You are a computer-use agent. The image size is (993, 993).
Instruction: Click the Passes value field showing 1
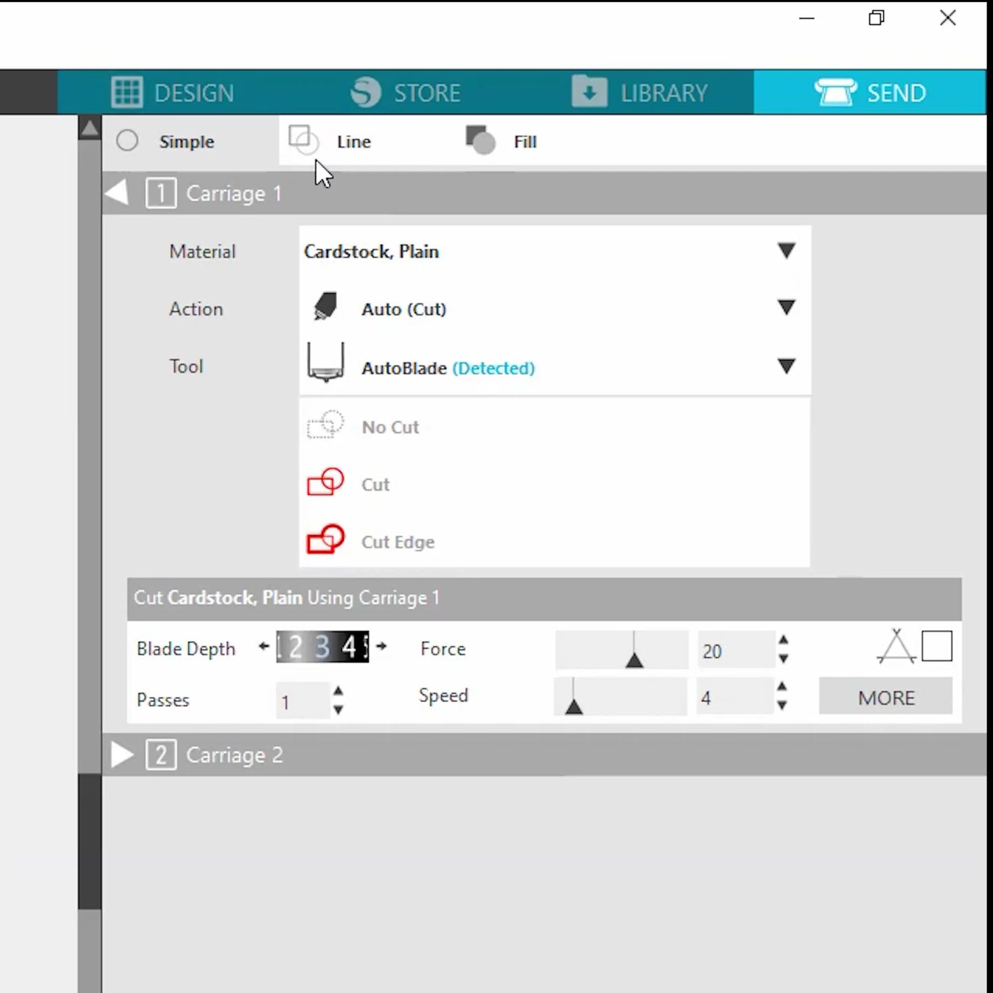pos(302,701)
